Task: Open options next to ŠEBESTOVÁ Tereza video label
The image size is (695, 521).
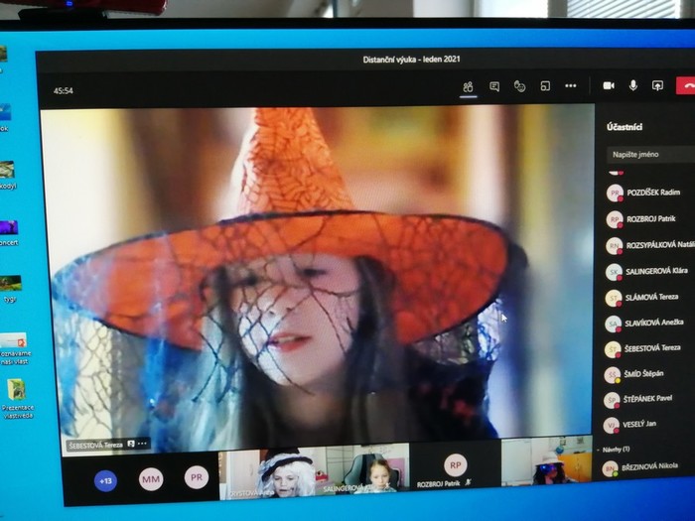Action: coord(142,444)
